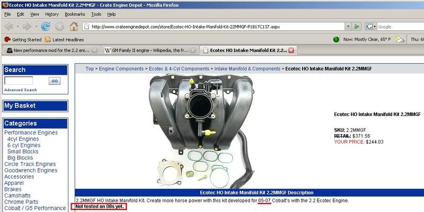Close the GM Family II engine tab
The height and width of the screenshot is (212, 424).
[x=193, y=50]
